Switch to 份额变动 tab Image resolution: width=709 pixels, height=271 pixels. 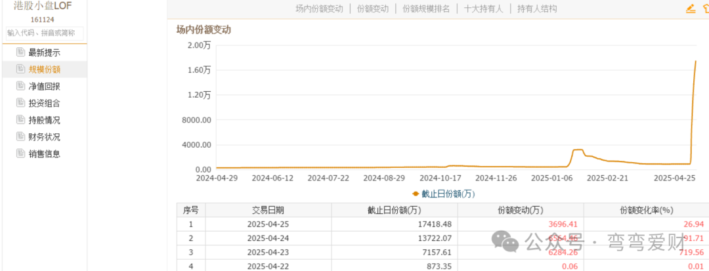[373, 9]
